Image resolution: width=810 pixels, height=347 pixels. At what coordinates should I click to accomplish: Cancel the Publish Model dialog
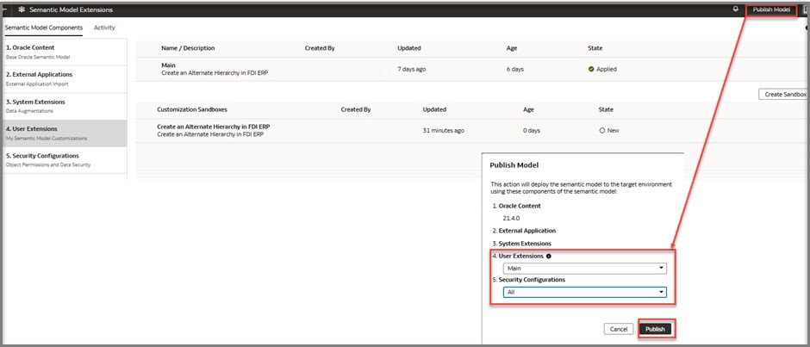(619, 329)
